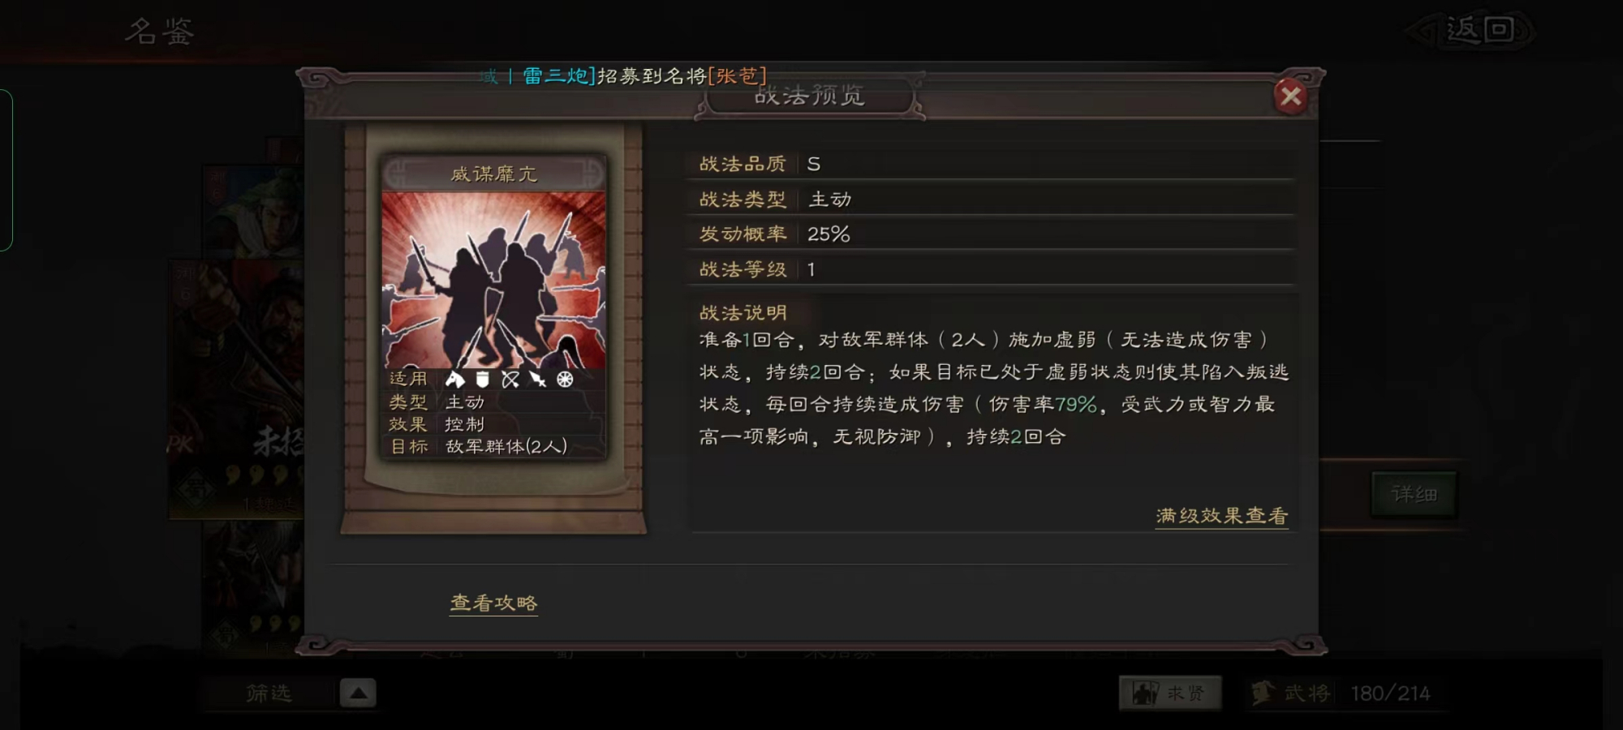Click the 战法预览 title tab
1623x730 pixels.
[x=809, y=97]
